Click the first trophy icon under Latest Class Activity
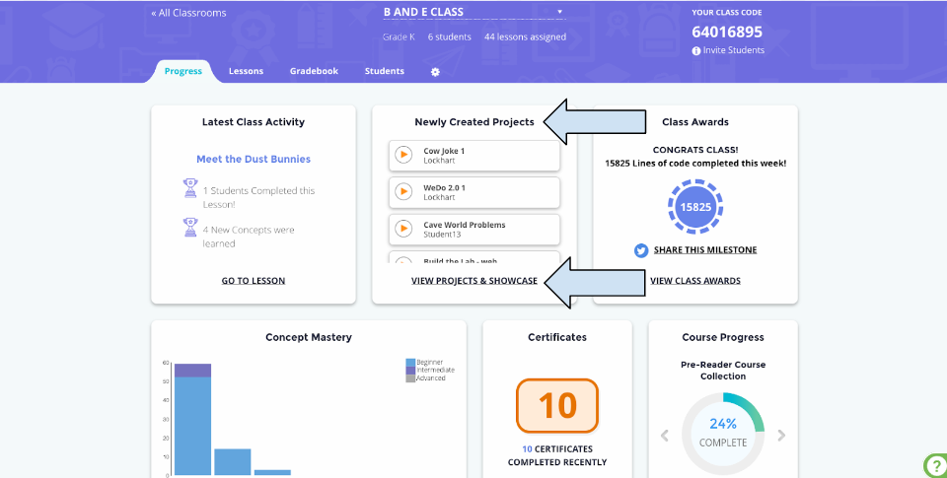The height and width of the screenshot is (478, 947). coord(190,187)
